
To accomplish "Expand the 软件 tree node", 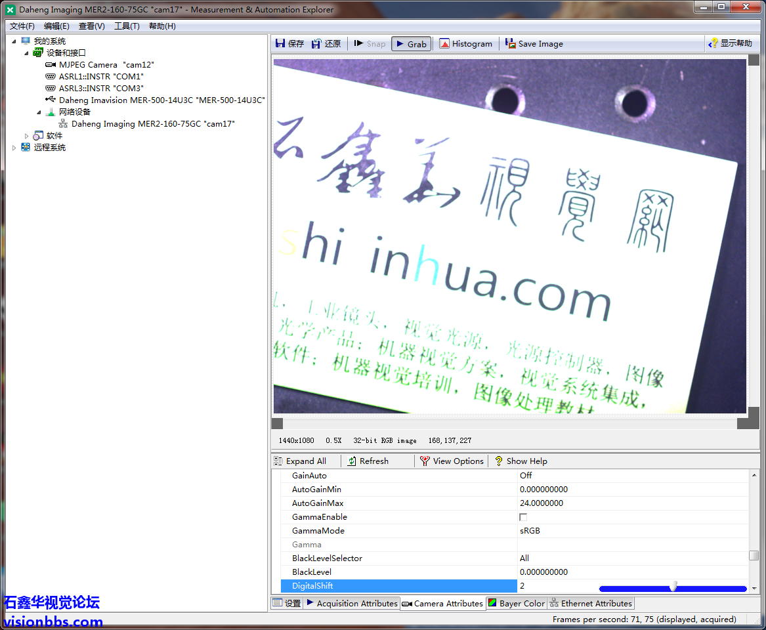I will coord(27,136).
